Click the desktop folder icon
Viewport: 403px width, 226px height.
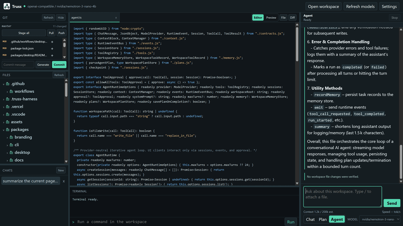tap(12, 152)
